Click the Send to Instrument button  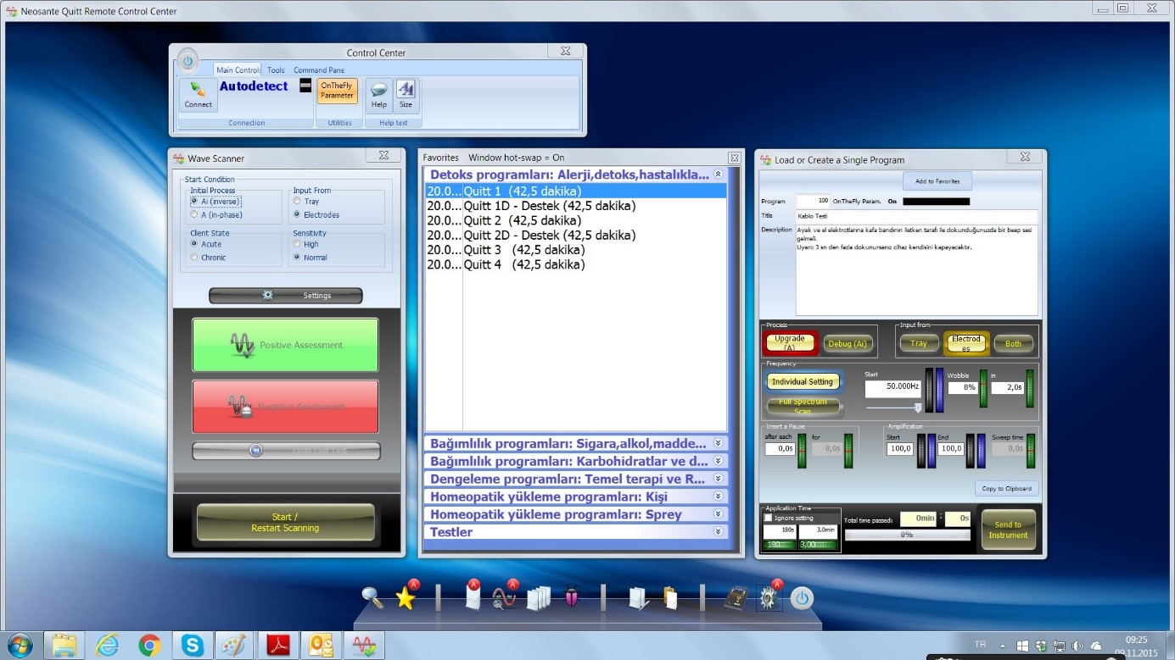[x=1008, y=530]
